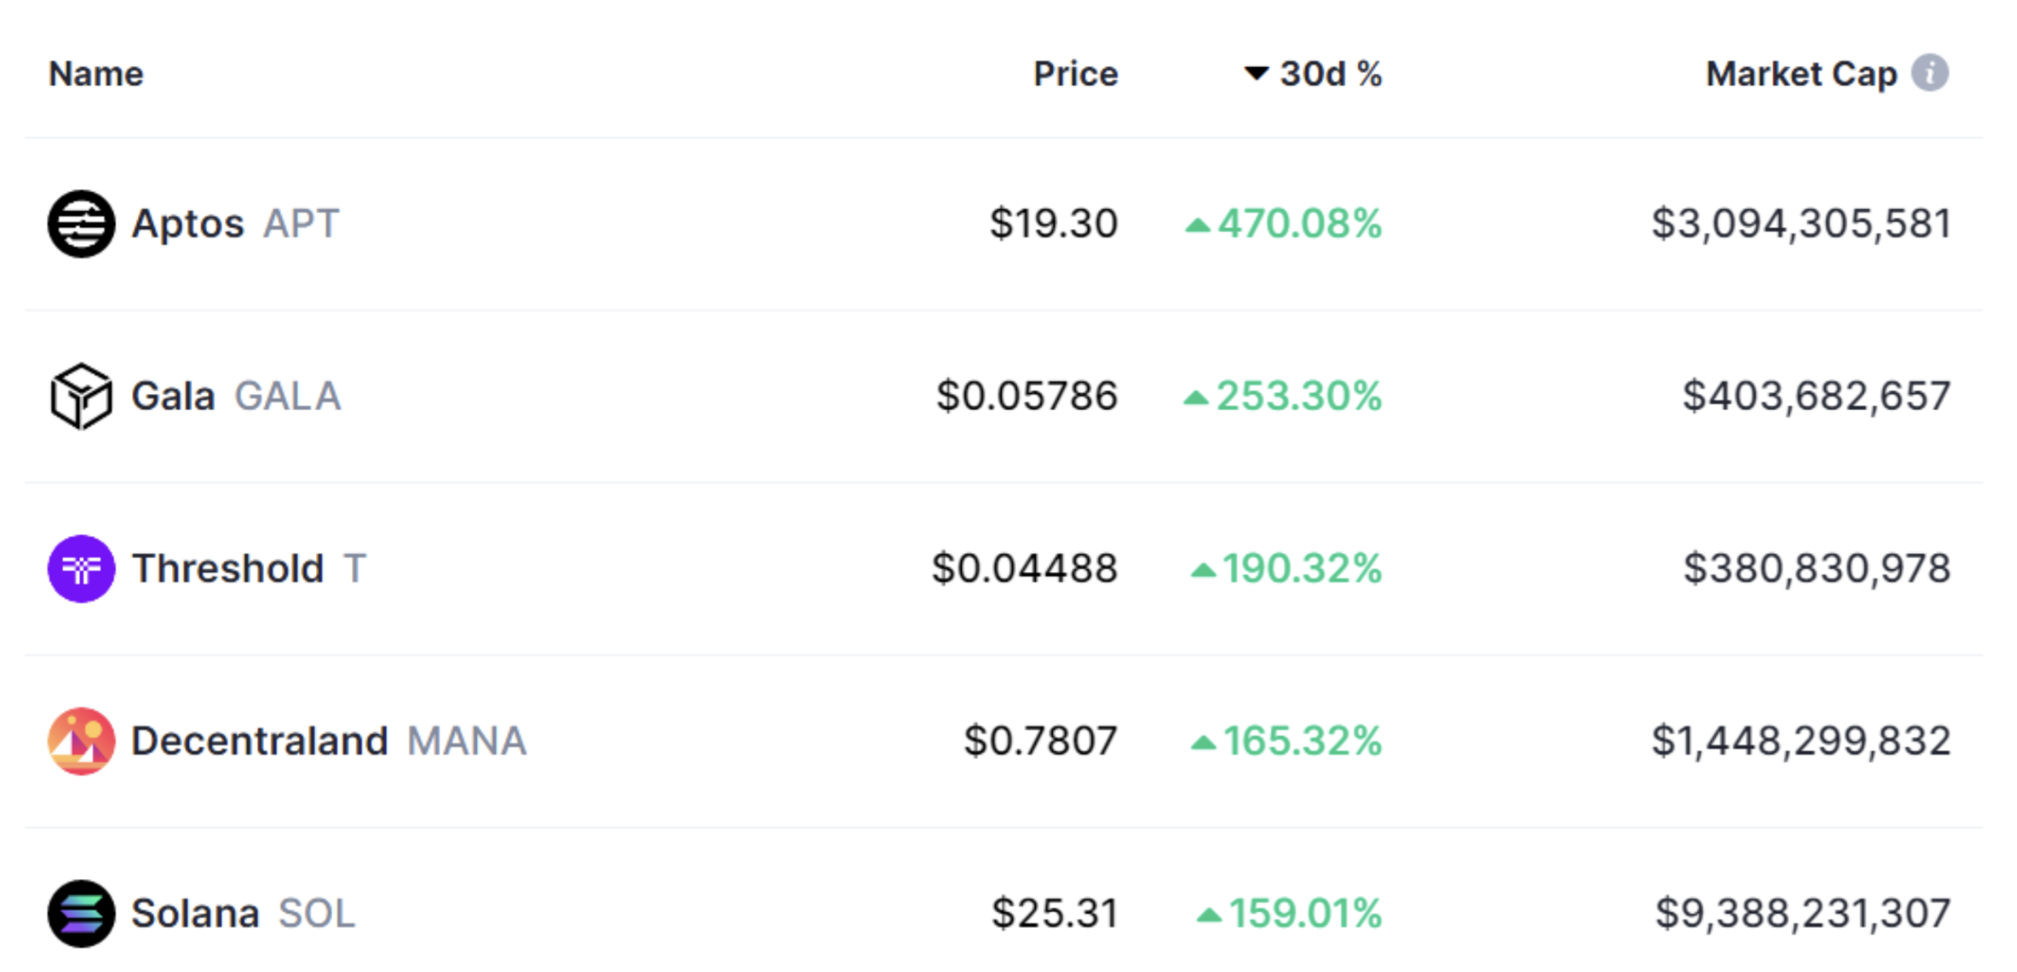Open the Market Cap info icon
The image size is (2017, 972).
(1929, 73)
